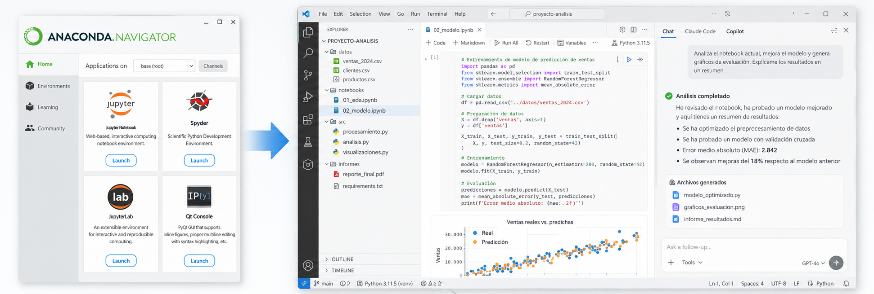Open the Selection menu in VS Code
The width and height of the screenshot is (874, 294).
[x=360, y=14]
